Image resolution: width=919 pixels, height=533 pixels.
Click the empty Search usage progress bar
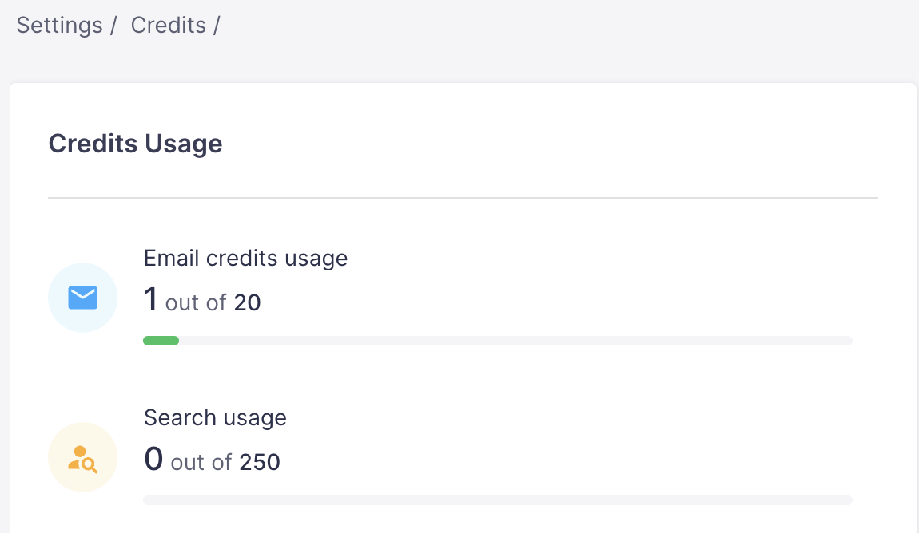497,500
